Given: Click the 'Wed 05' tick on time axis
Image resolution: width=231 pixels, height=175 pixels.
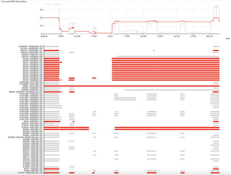Looking at the screenshot, I should [44, 36].
